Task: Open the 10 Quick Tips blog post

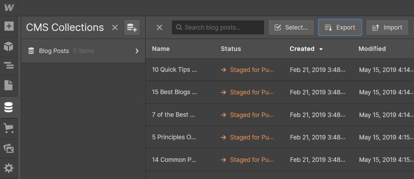Action: click(x=174, y=70)
